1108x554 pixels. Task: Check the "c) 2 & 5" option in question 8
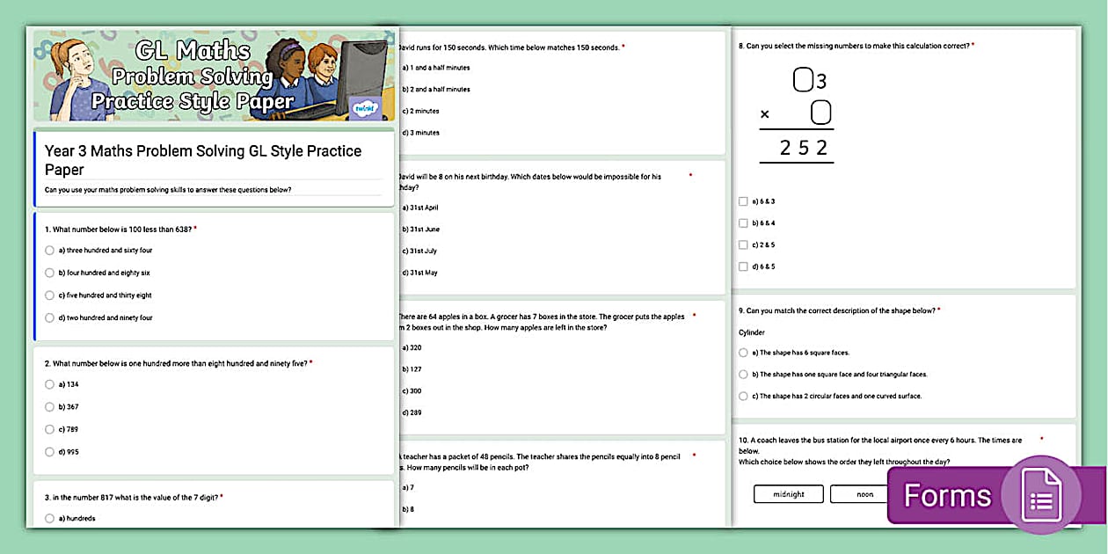tap(743, 244)
